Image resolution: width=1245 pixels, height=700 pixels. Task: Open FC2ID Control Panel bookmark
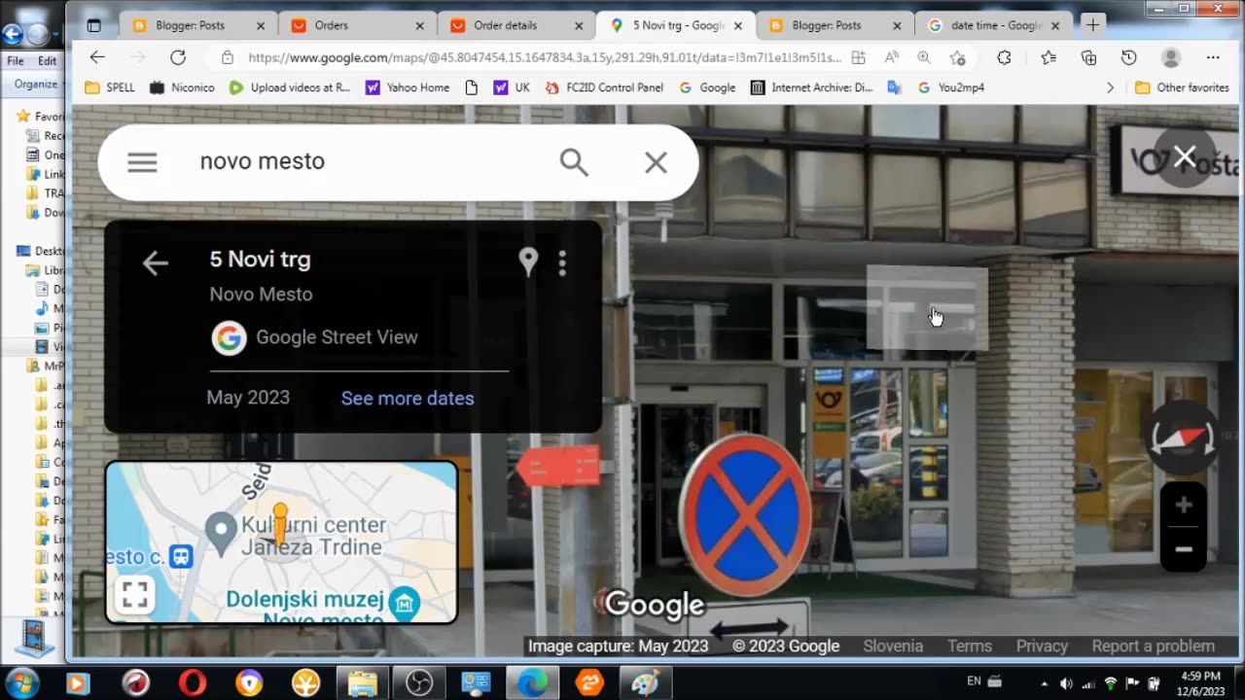pyautogui.click(x=603, y=87)
